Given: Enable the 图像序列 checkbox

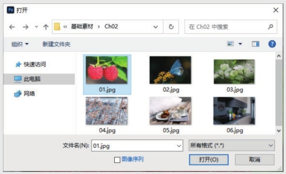Looking at the screenshot, I should 117,160.
